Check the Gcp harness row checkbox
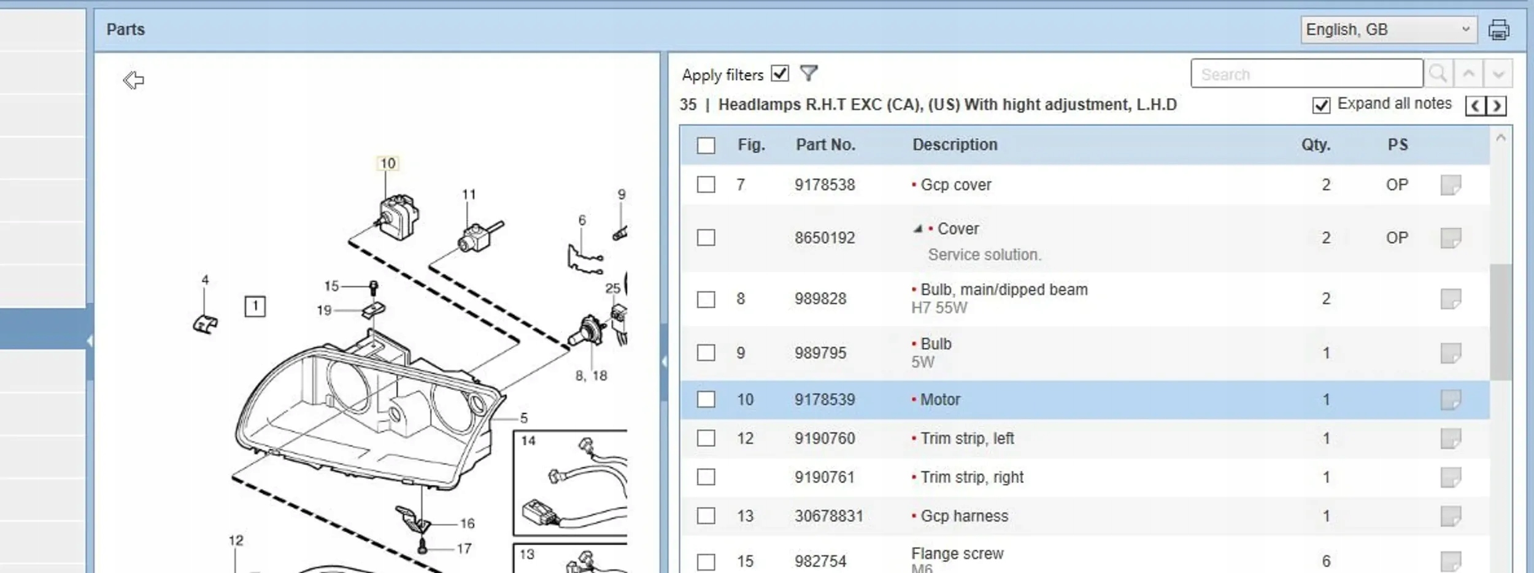The image size is (1534, 573). coord(706,516)
